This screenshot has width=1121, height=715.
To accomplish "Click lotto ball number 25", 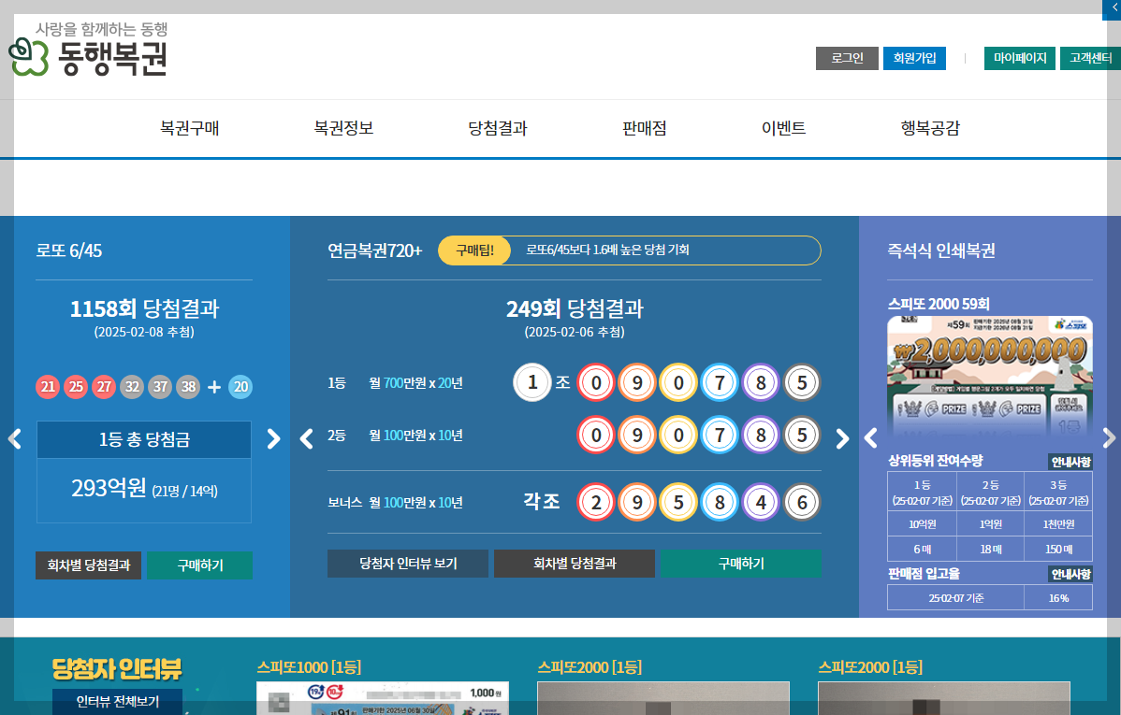I will 76,386.
